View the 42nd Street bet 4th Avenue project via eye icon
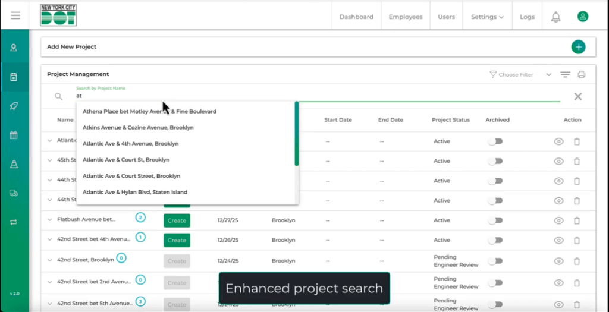 (x=558, y=241)
